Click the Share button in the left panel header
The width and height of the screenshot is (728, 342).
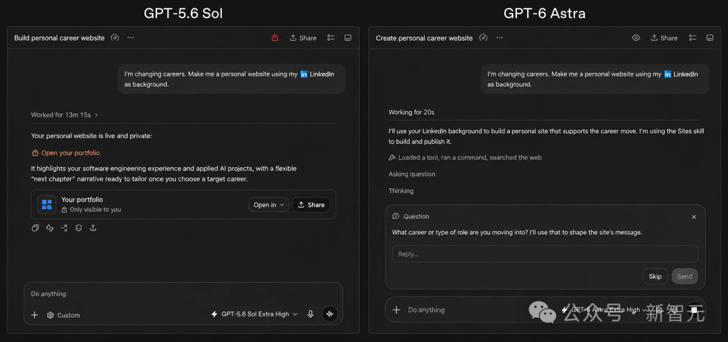click(x=303, y=38)
